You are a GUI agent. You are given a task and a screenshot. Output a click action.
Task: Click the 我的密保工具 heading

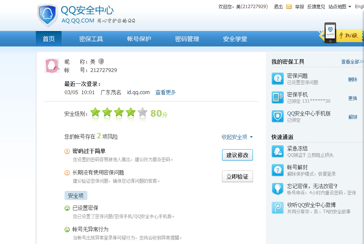pyautogui.click(x=288, y=62)
